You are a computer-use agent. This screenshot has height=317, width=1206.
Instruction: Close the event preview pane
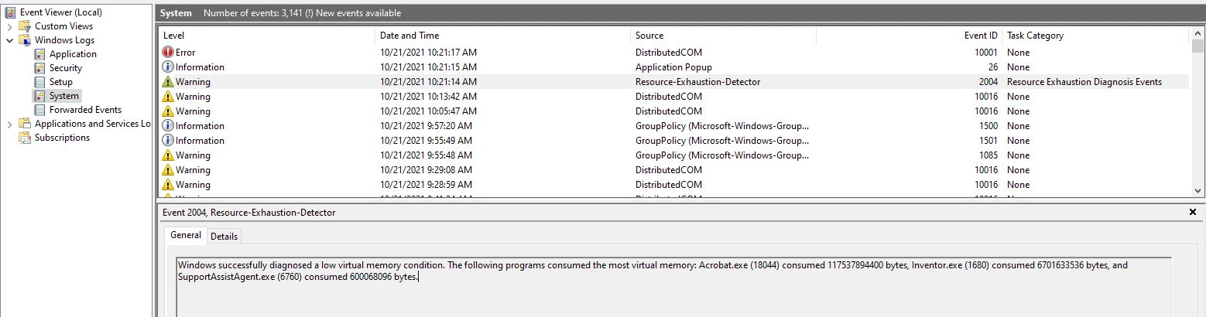click(1192, 212)
